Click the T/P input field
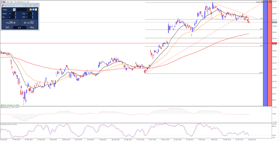279x141 pixels. (29, 17)
